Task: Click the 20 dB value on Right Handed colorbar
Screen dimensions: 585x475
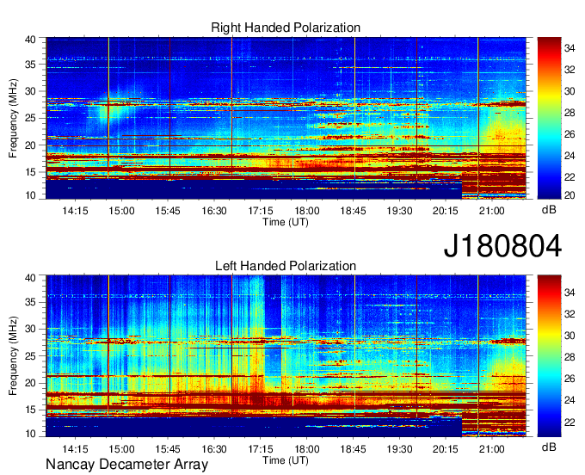Action: [570, 195]
